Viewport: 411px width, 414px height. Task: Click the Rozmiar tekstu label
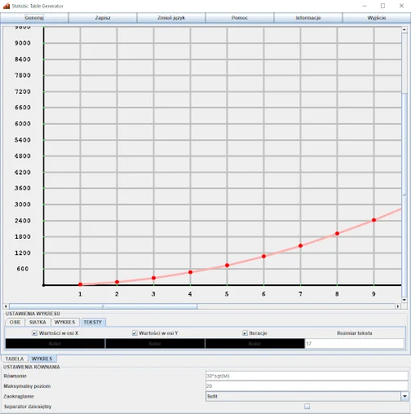point(355,333)
